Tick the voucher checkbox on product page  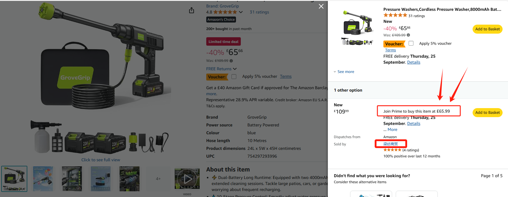coord(234,77)
